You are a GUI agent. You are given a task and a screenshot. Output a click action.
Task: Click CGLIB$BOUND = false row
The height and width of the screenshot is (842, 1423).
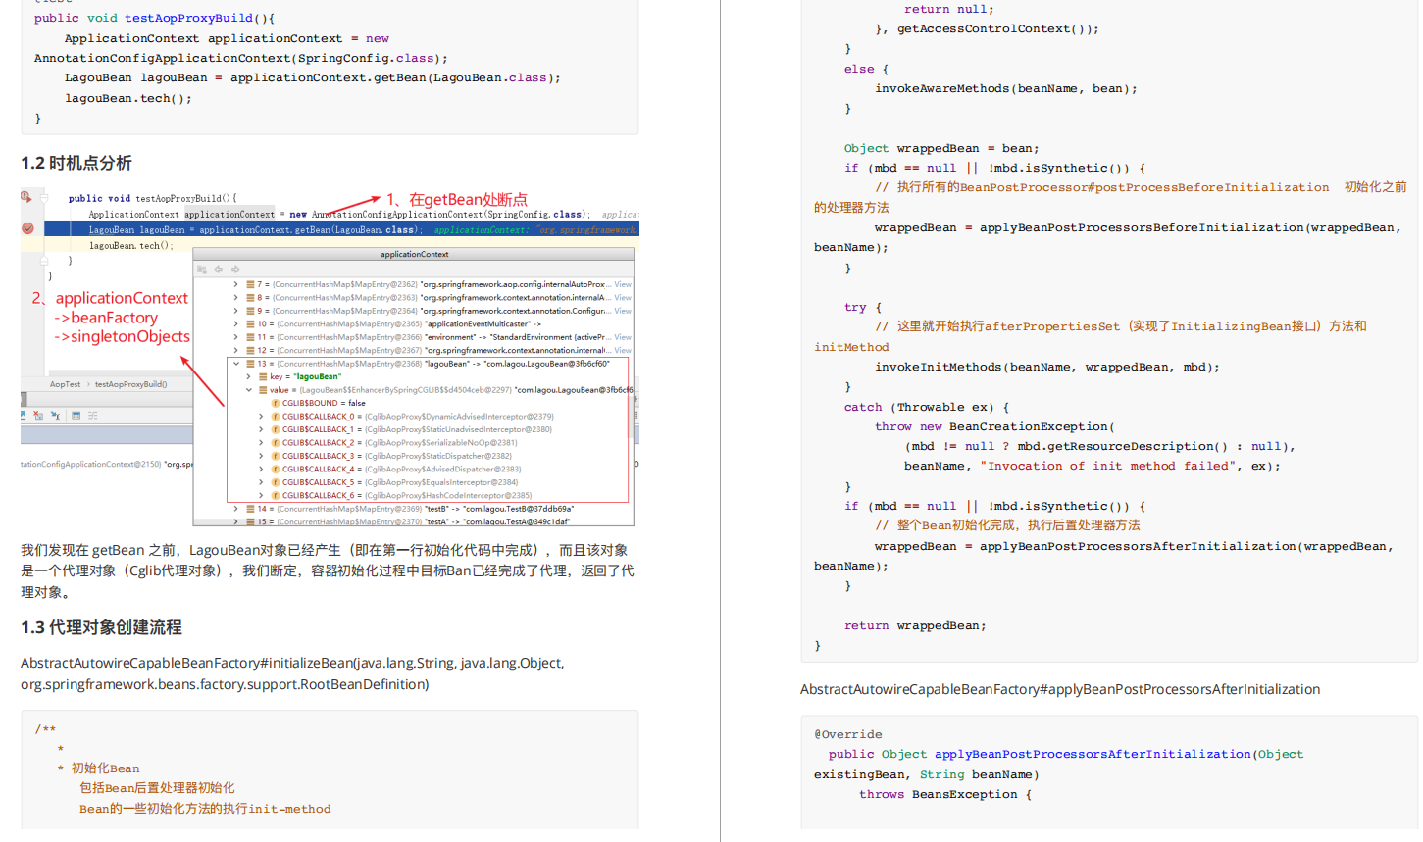point(324,403)
